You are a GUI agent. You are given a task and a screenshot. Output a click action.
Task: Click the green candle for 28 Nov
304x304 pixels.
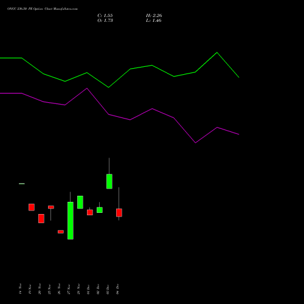pos(80,202)
